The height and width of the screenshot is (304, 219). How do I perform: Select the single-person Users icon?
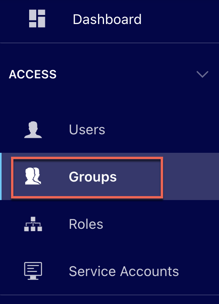click(33, 130)
